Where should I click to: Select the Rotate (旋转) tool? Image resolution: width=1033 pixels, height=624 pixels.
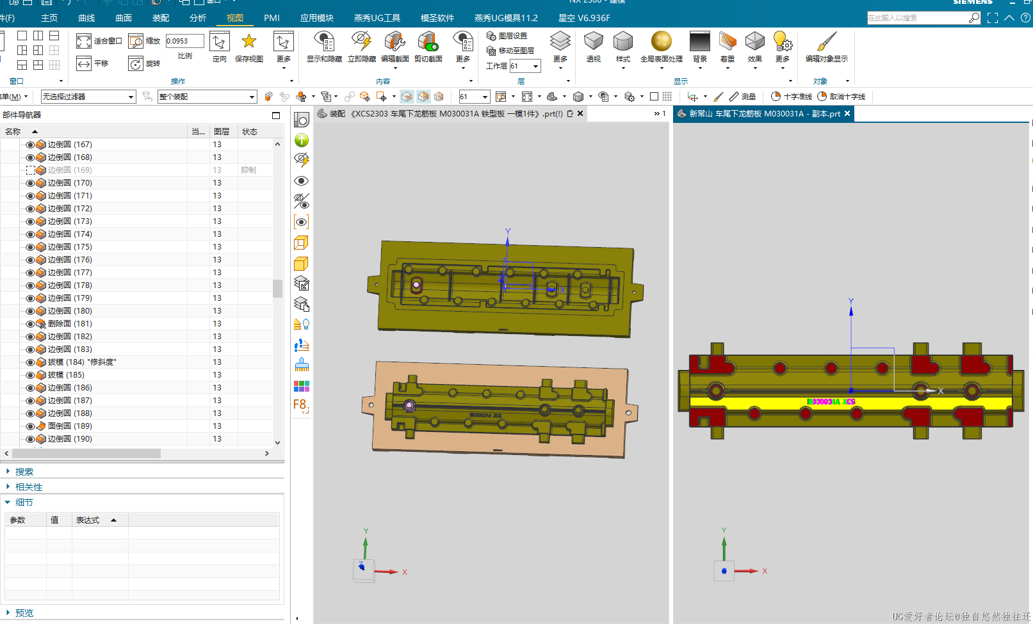(x=136, y=63)
